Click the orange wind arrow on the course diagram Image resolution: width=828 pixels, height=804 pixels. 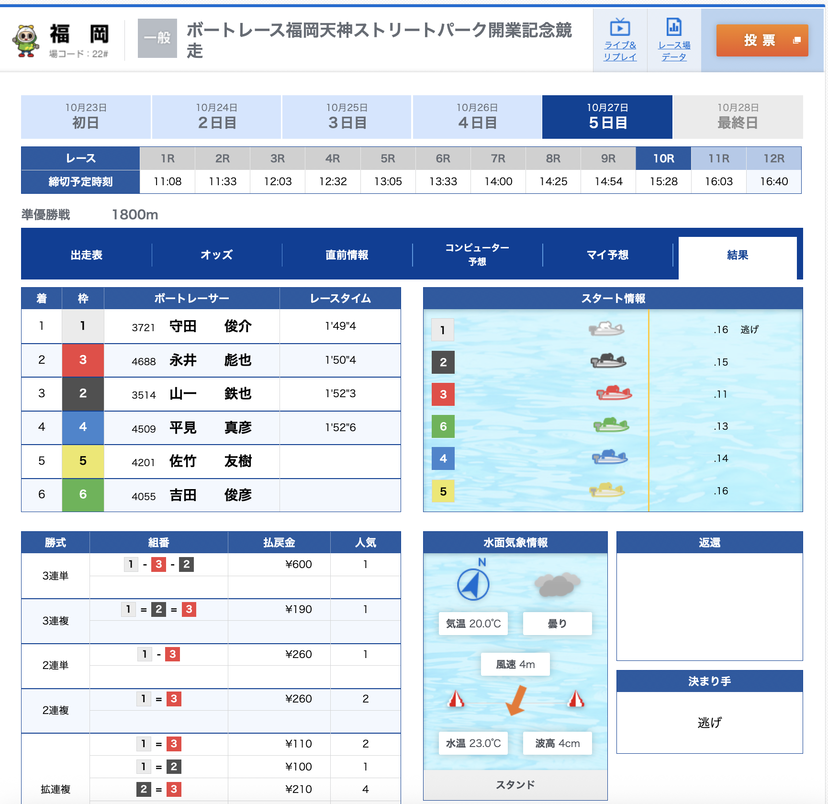coord(516,700)
